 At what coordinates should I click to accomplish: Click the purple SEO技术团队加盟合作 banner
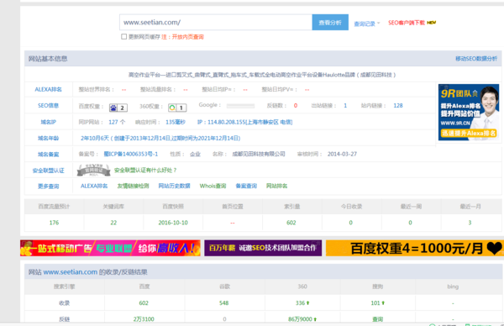[263, 248]
